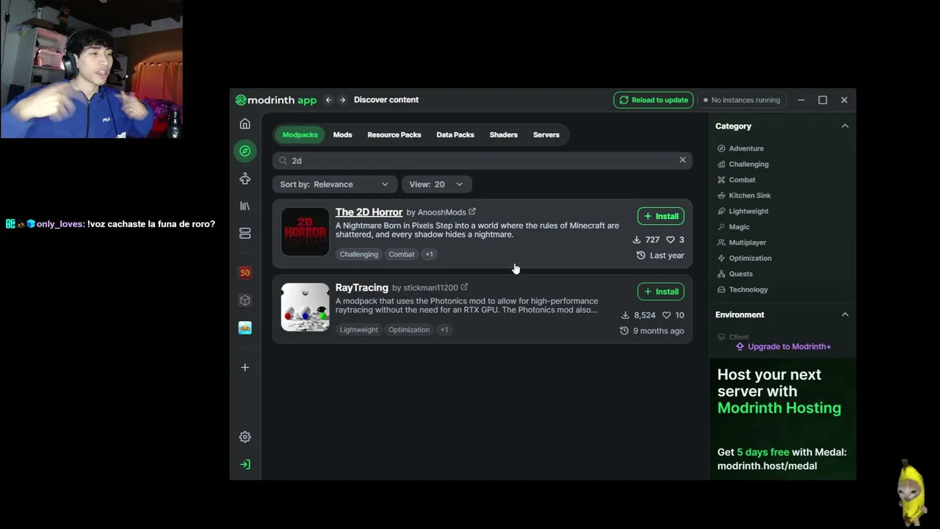Open the View 20 dropdown
The image size is (940, 529).
[x=436, y=184]
